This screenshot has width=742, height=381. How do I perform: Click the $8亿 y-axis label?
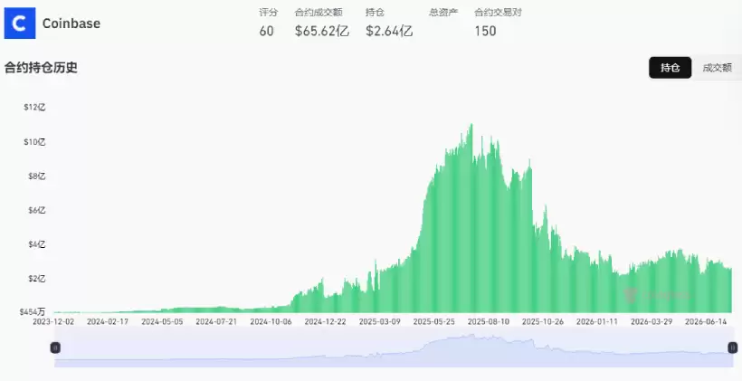click(37, 176)
